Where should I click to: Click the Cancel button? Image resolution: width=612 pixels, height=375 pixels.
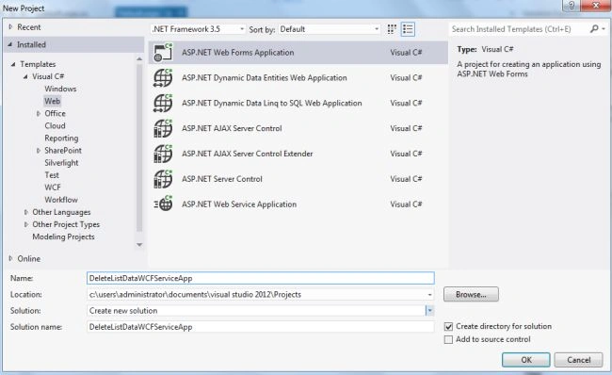pyautogui.click(x=578, y=360)
